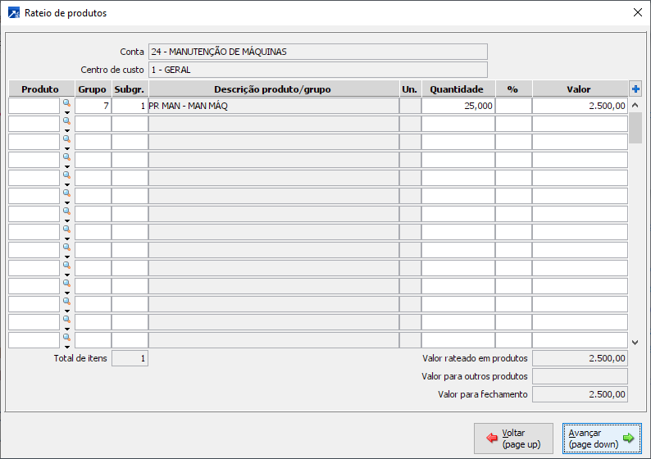The width and height of the screenshot is (651, 459).
Task: Click the Produto field in second grid row
Action: click(34, 124)
